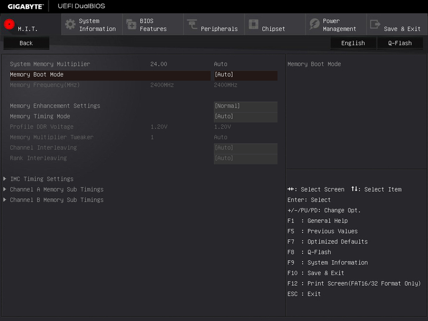428x321 pixels.
Task: Click the Save & Exit icon
Action: point(375,25)
